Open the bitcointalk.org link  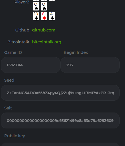(x=46, y=42)
